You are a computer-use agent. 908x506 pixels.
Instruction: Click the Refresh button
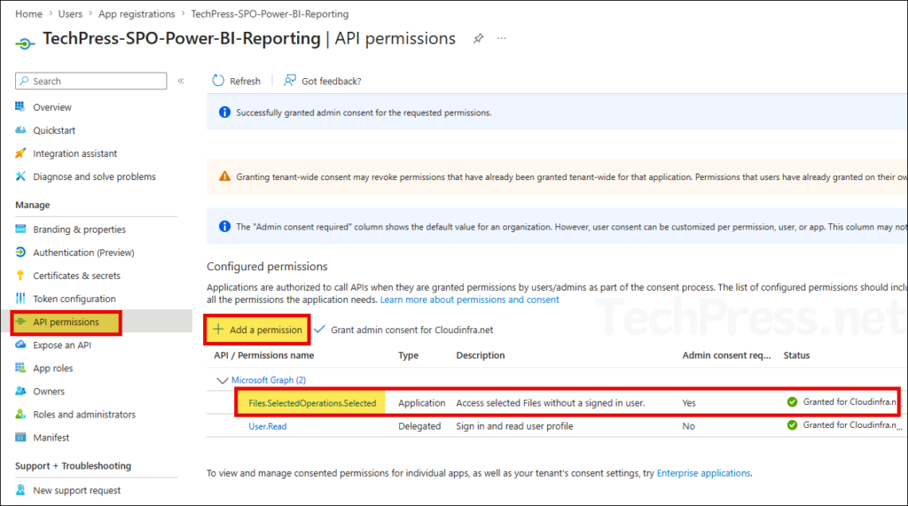(236, 81)
